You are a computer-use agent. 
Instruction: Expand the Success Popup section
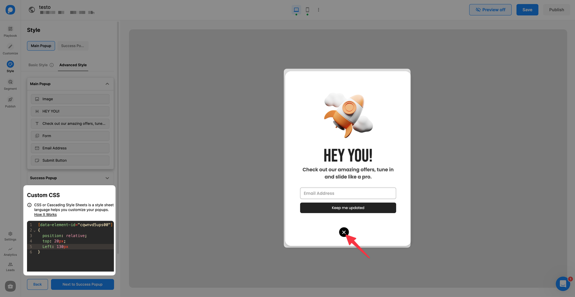tap(107, 178)
